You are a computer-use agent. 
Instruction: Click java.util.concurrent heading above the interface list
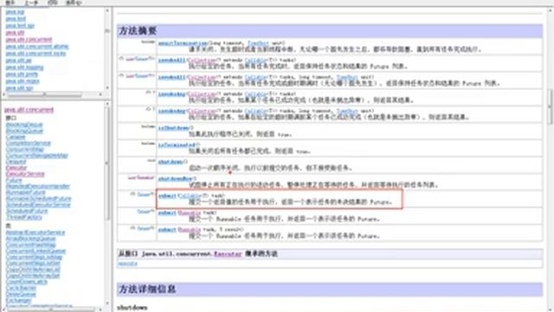[x=29, y=110]
